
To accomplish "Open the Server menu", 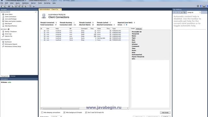I will point(33,3).
